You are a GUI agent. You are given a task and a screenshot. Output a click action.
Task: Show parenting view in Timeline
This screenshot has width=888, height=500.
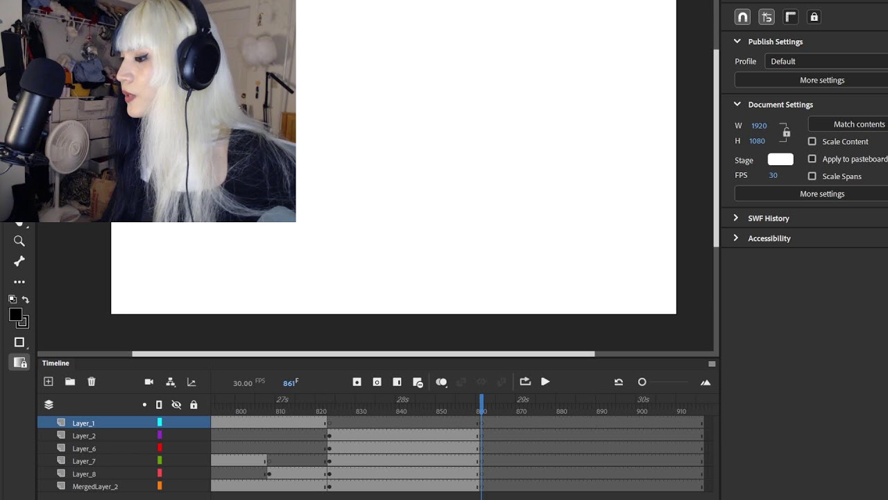(x=171, y=382)
